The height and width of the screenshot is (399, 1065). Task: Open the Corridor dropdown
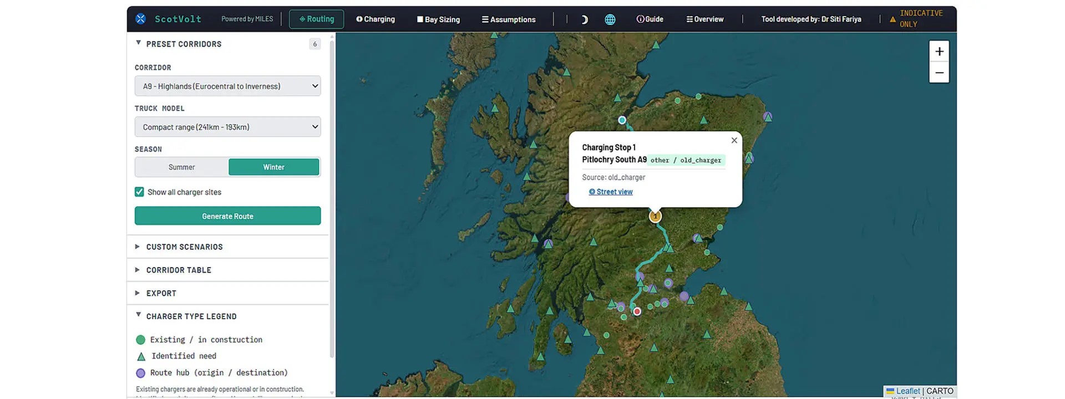point(227,86)
